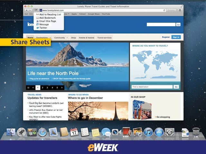Open yellow Notes icon in Dock
The height and width of the screenshot is (154, 206).
(96, 132)
